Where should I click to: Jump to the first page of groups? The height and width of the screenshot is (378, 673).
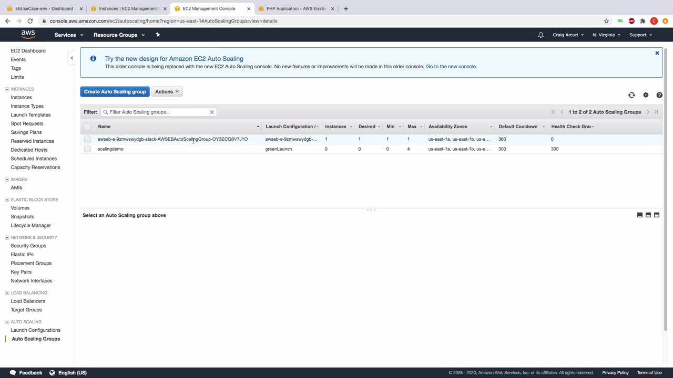coord(553,112)
